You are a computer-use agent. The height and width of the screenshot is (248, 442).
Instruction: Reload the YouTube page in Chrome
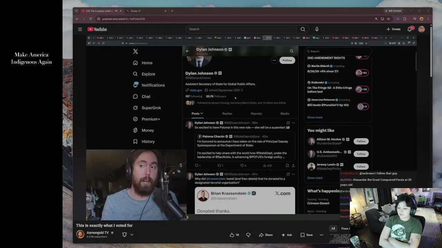(x=90, y=19)
